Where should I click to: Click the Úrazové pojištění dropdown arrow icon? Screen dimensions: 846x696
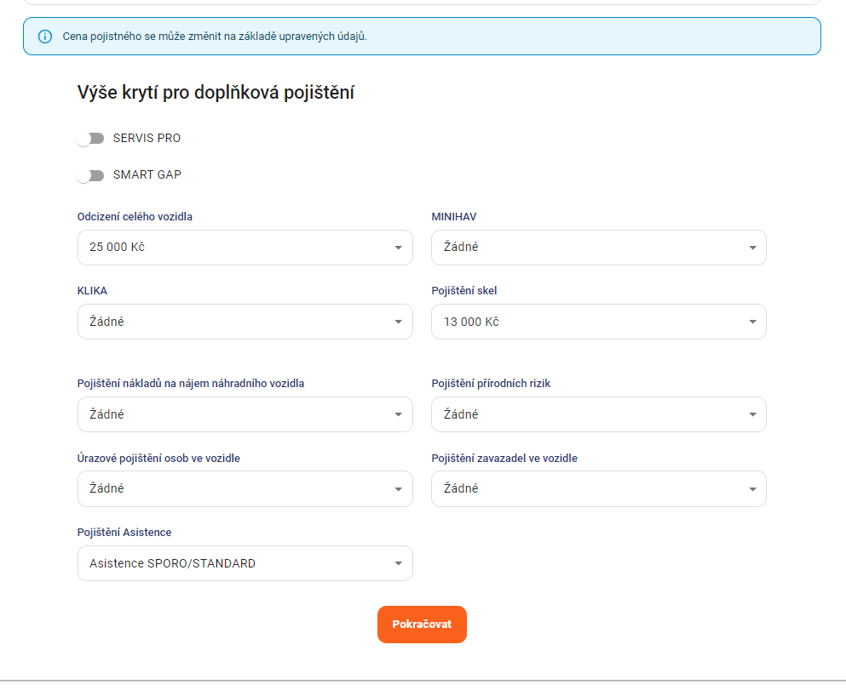pyautogui.click(x=398, y=488)
